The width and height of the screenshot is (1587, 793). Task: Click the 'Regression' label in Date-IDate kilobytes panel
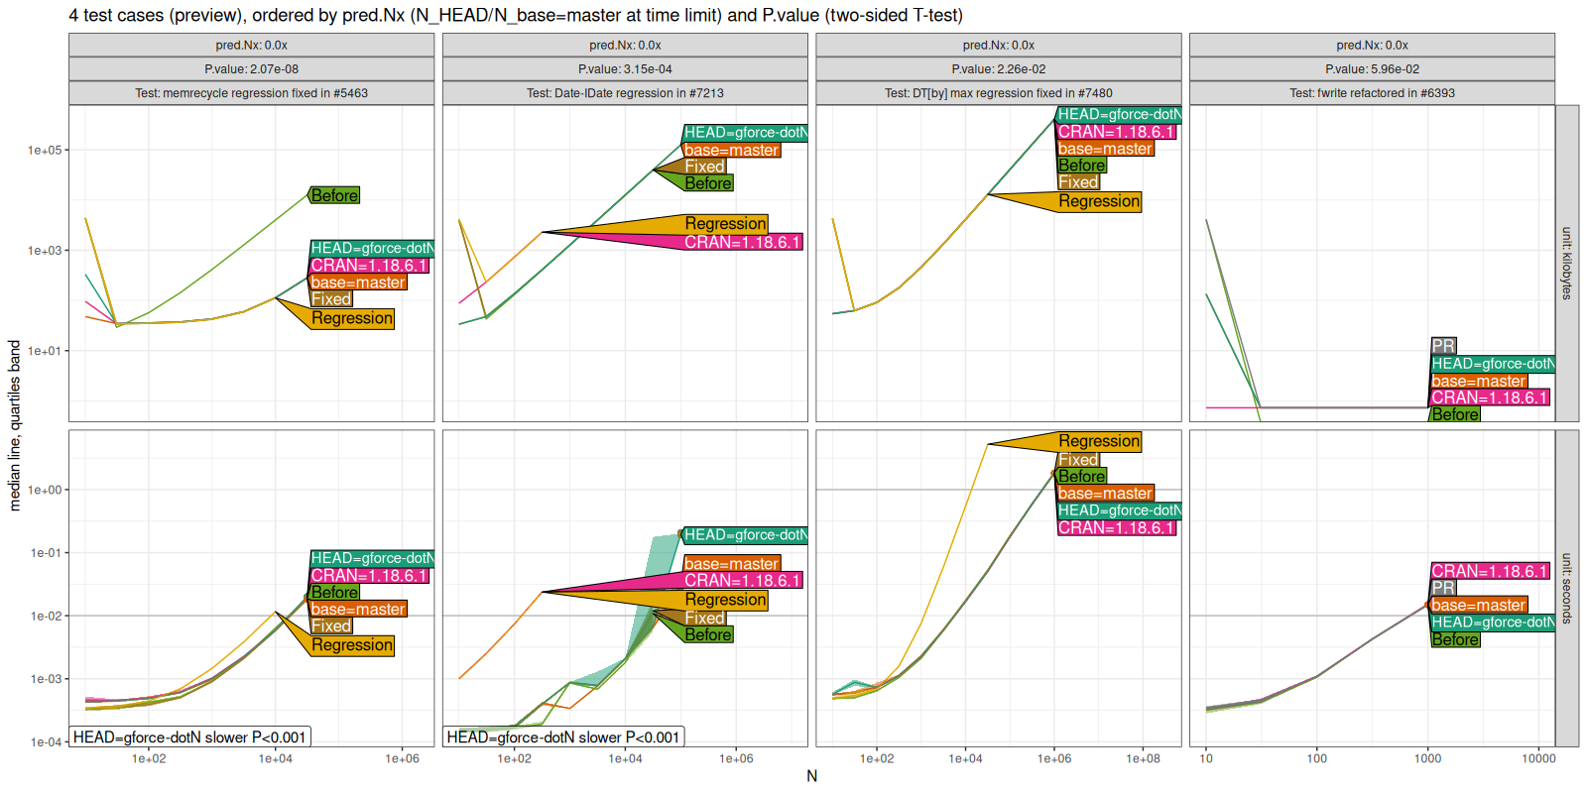tap(725, 224)
